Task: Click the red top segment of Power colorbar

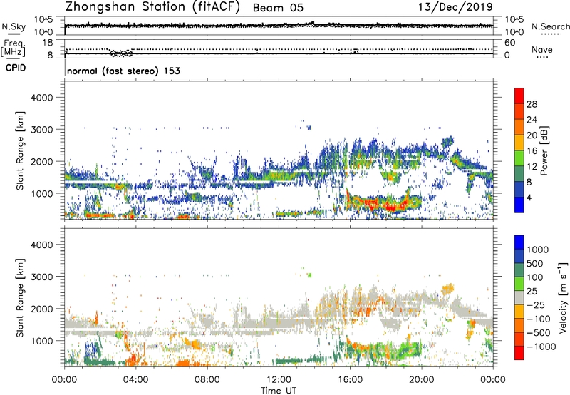Action: 519,96
